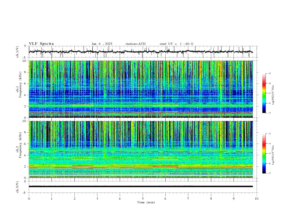Click the log(PSD) label beside ch.1 colorbar
Viewport: 289px width, 223px height.
tap(273, 95)
